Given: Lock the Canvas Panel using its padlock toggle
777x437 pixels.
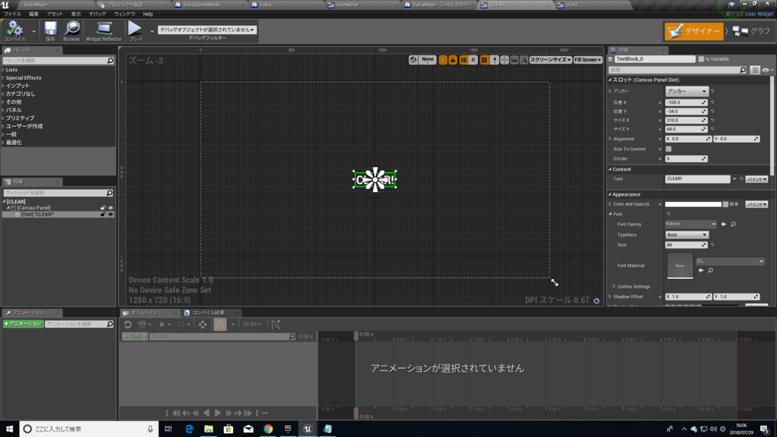Looking at the screenshot, I should pyautogui.click(x=103, y=208).
